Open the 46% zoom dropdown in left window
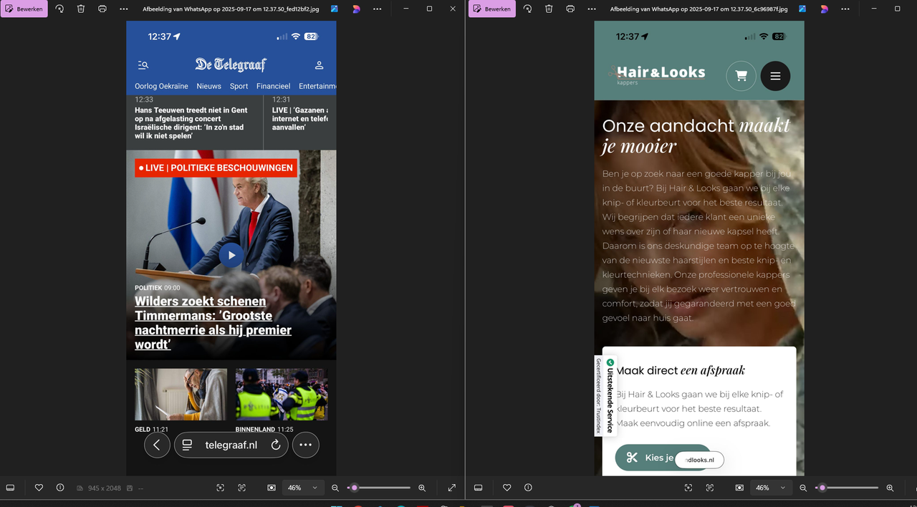The height and width of the screenshot is (507, 917). click(302, 488)
